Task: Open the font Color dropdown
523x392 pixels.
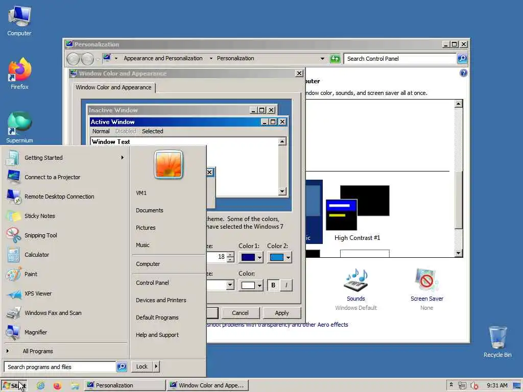Action: (259, 285)
